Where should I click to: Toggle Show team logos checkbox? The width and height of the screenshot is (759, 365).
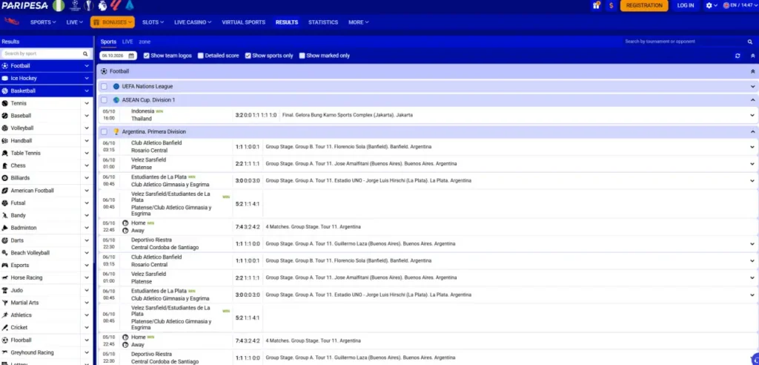147,56
